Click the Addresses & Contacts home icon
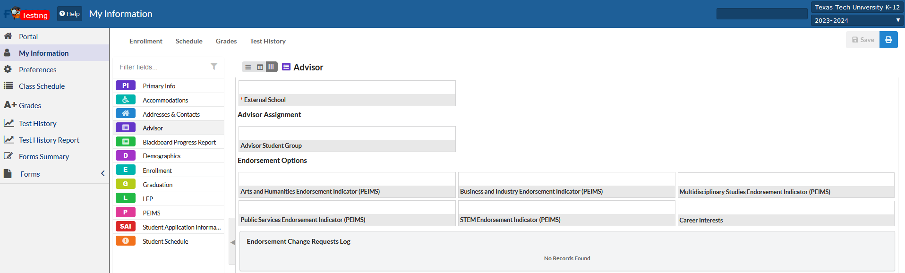Screen dimensions: 905x273 [x=126, y=114]
